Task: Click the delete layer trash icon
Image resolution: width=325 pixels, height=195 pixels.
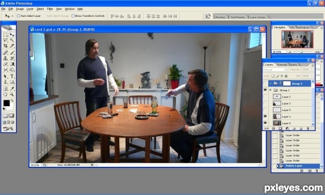Action: click(x=308, y=129)
